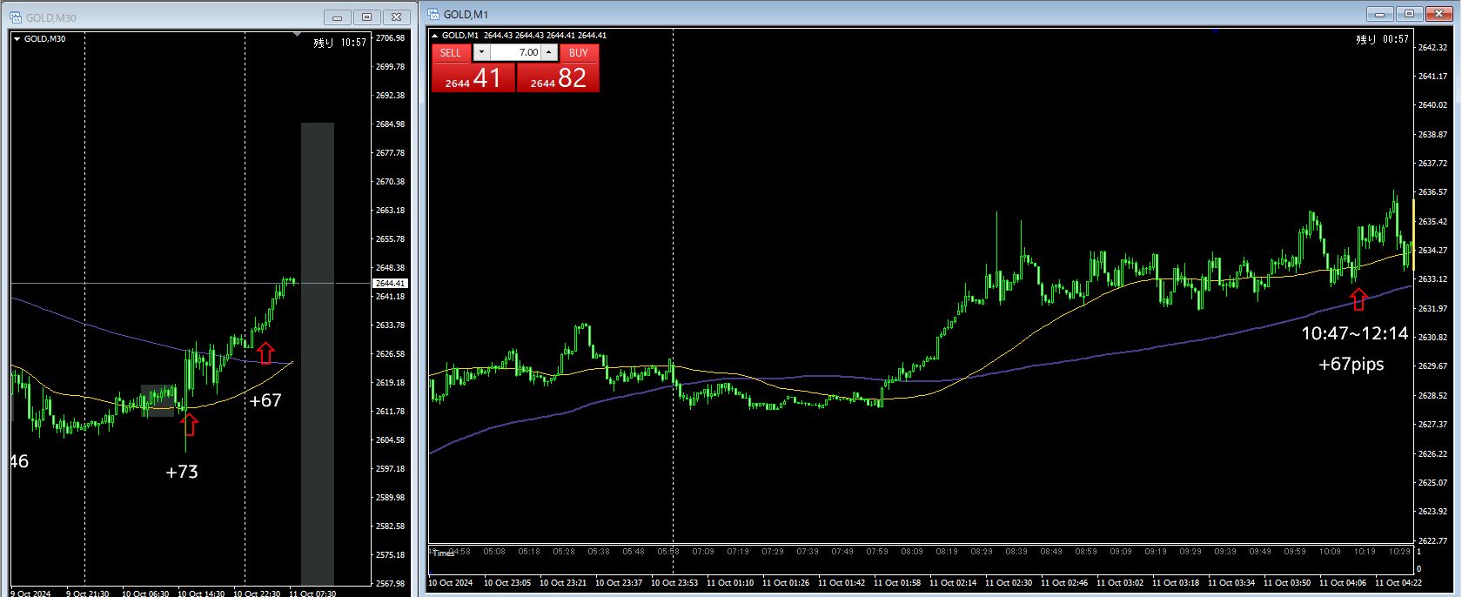The width and height of the screenshot is (1462, 597).
Task: Close the GOLD,M30 chart window
Action: tap(397, 17)
